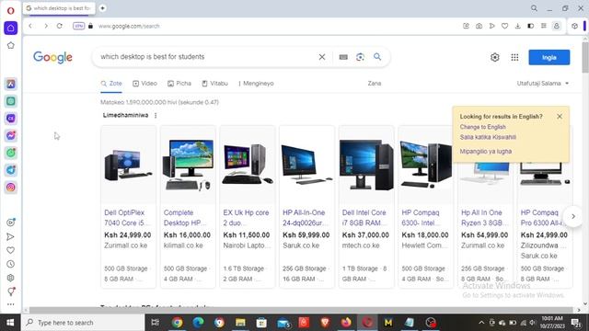
Task: Open Google quick settings gear
Action: click(495, 57)
